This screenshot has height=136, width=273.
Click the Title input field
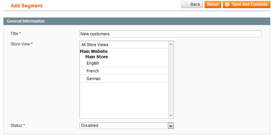pos(171,34)
